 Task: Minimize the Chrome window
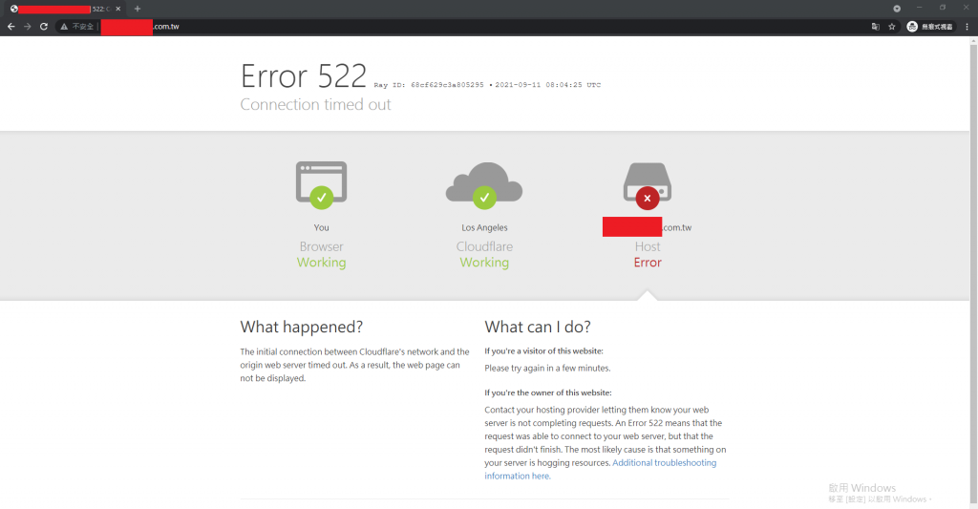click(x=919, y=8)
